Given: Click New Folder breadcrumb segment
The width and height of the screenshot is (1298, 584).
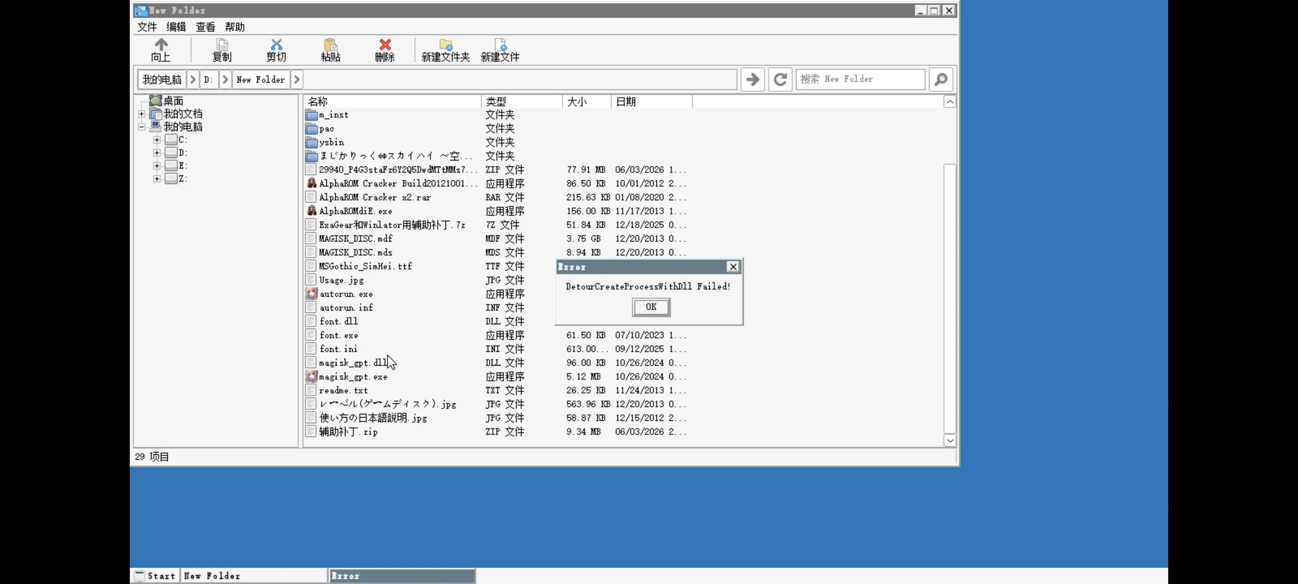Looking at the screenshot, I should tap(261, 80).
